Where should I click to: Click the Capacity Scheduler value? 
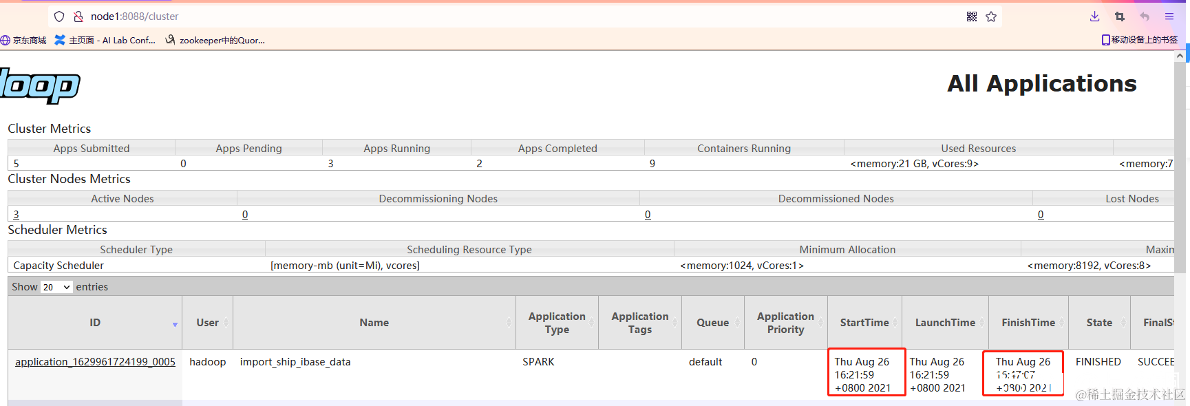[x=59, y=266]
